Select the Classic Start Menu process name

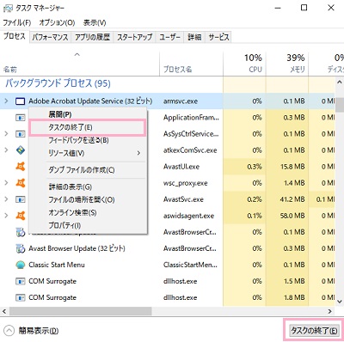(57, 265)
